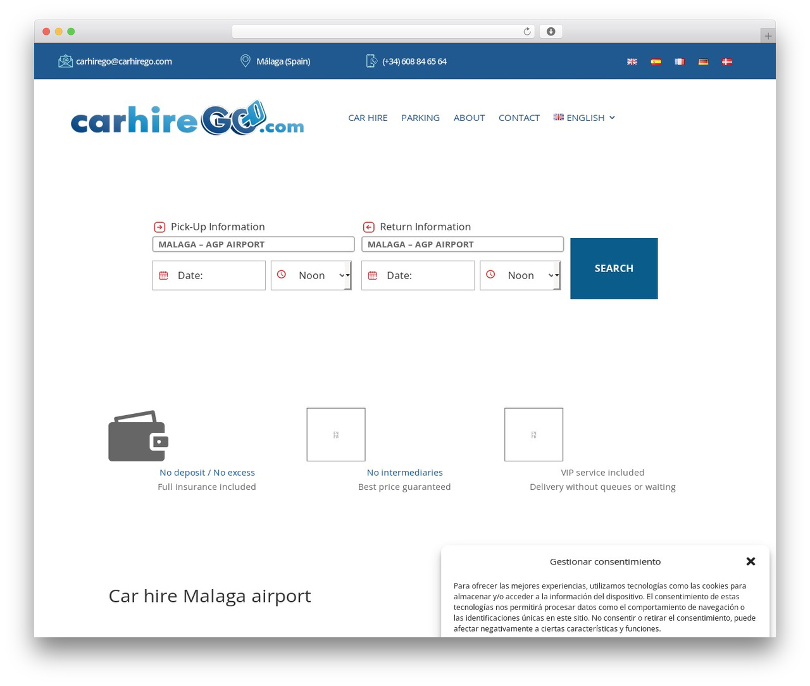Click the SEARCH button
This screenshot has width=810, height=686.
click(x=614, y=268)
